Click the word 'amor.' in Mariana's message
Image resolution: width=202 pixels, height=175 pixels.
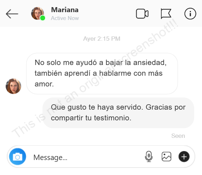[x=44, y=84]
